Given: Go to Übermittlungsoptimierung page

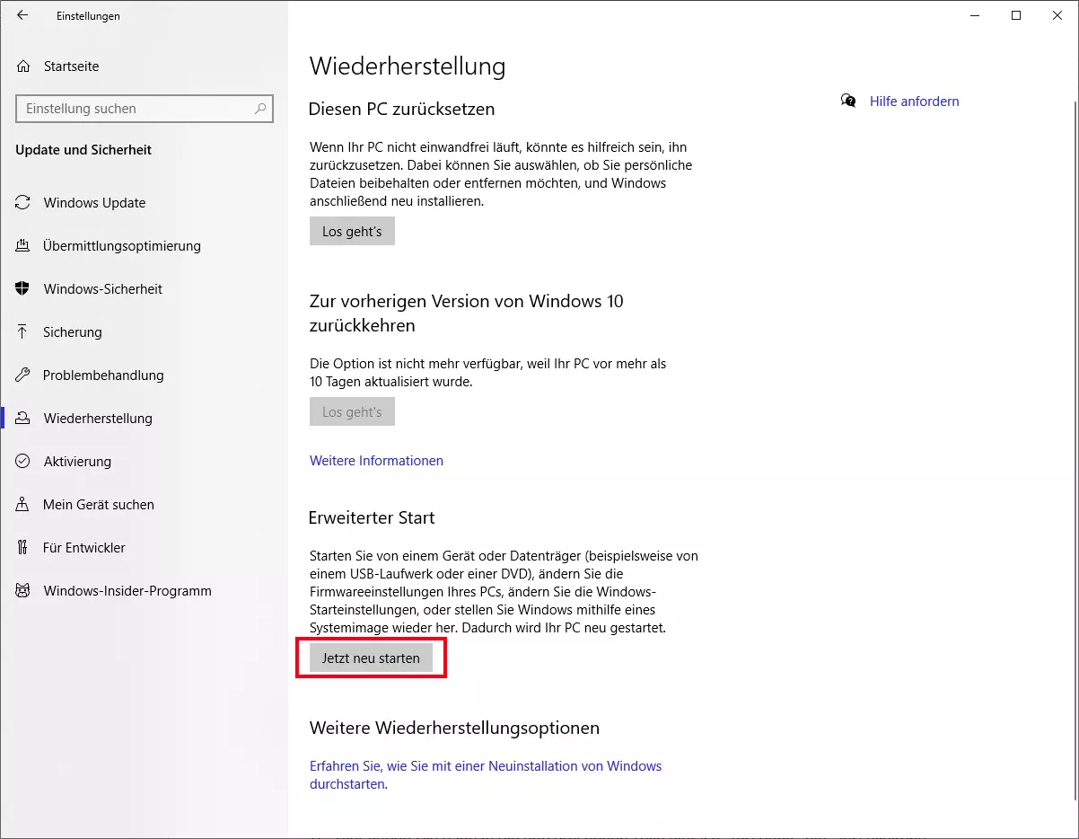Looking at the screenshot, I should (122, 246).
